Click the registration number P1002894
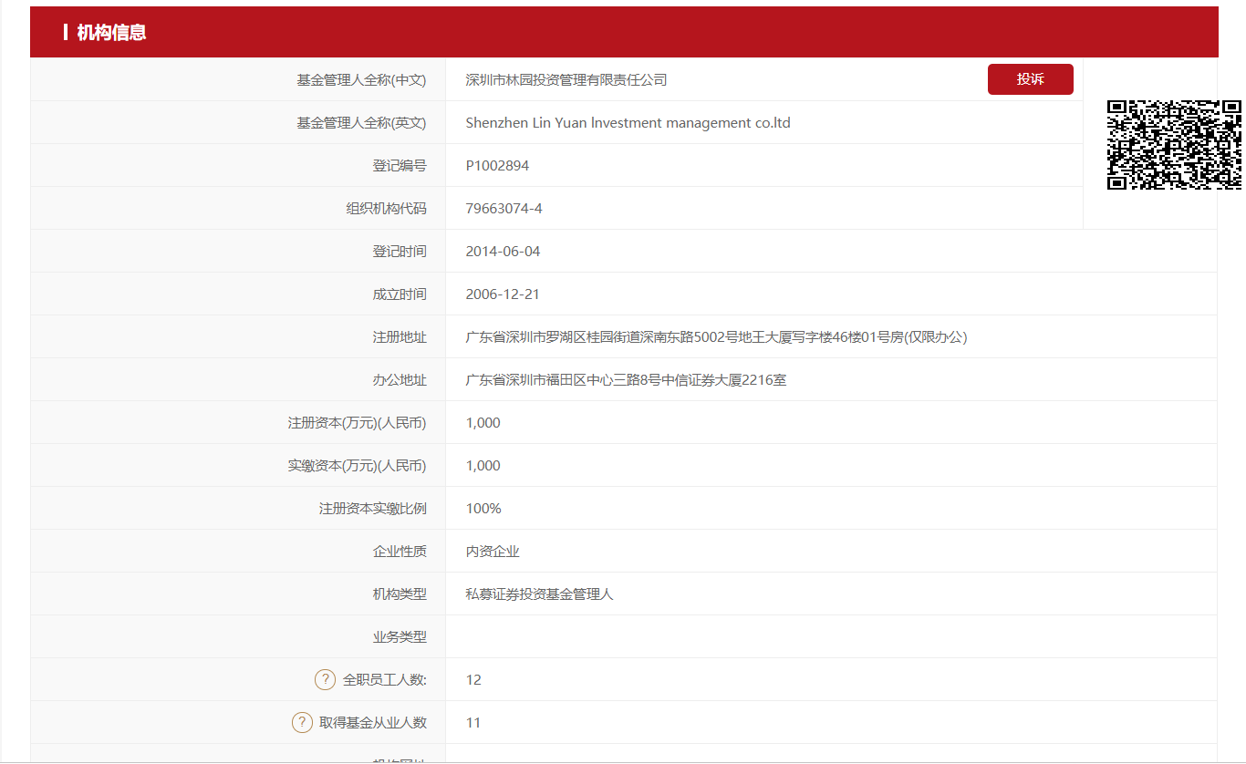Viewport: 1246px width, 764px height. [497, 166]
